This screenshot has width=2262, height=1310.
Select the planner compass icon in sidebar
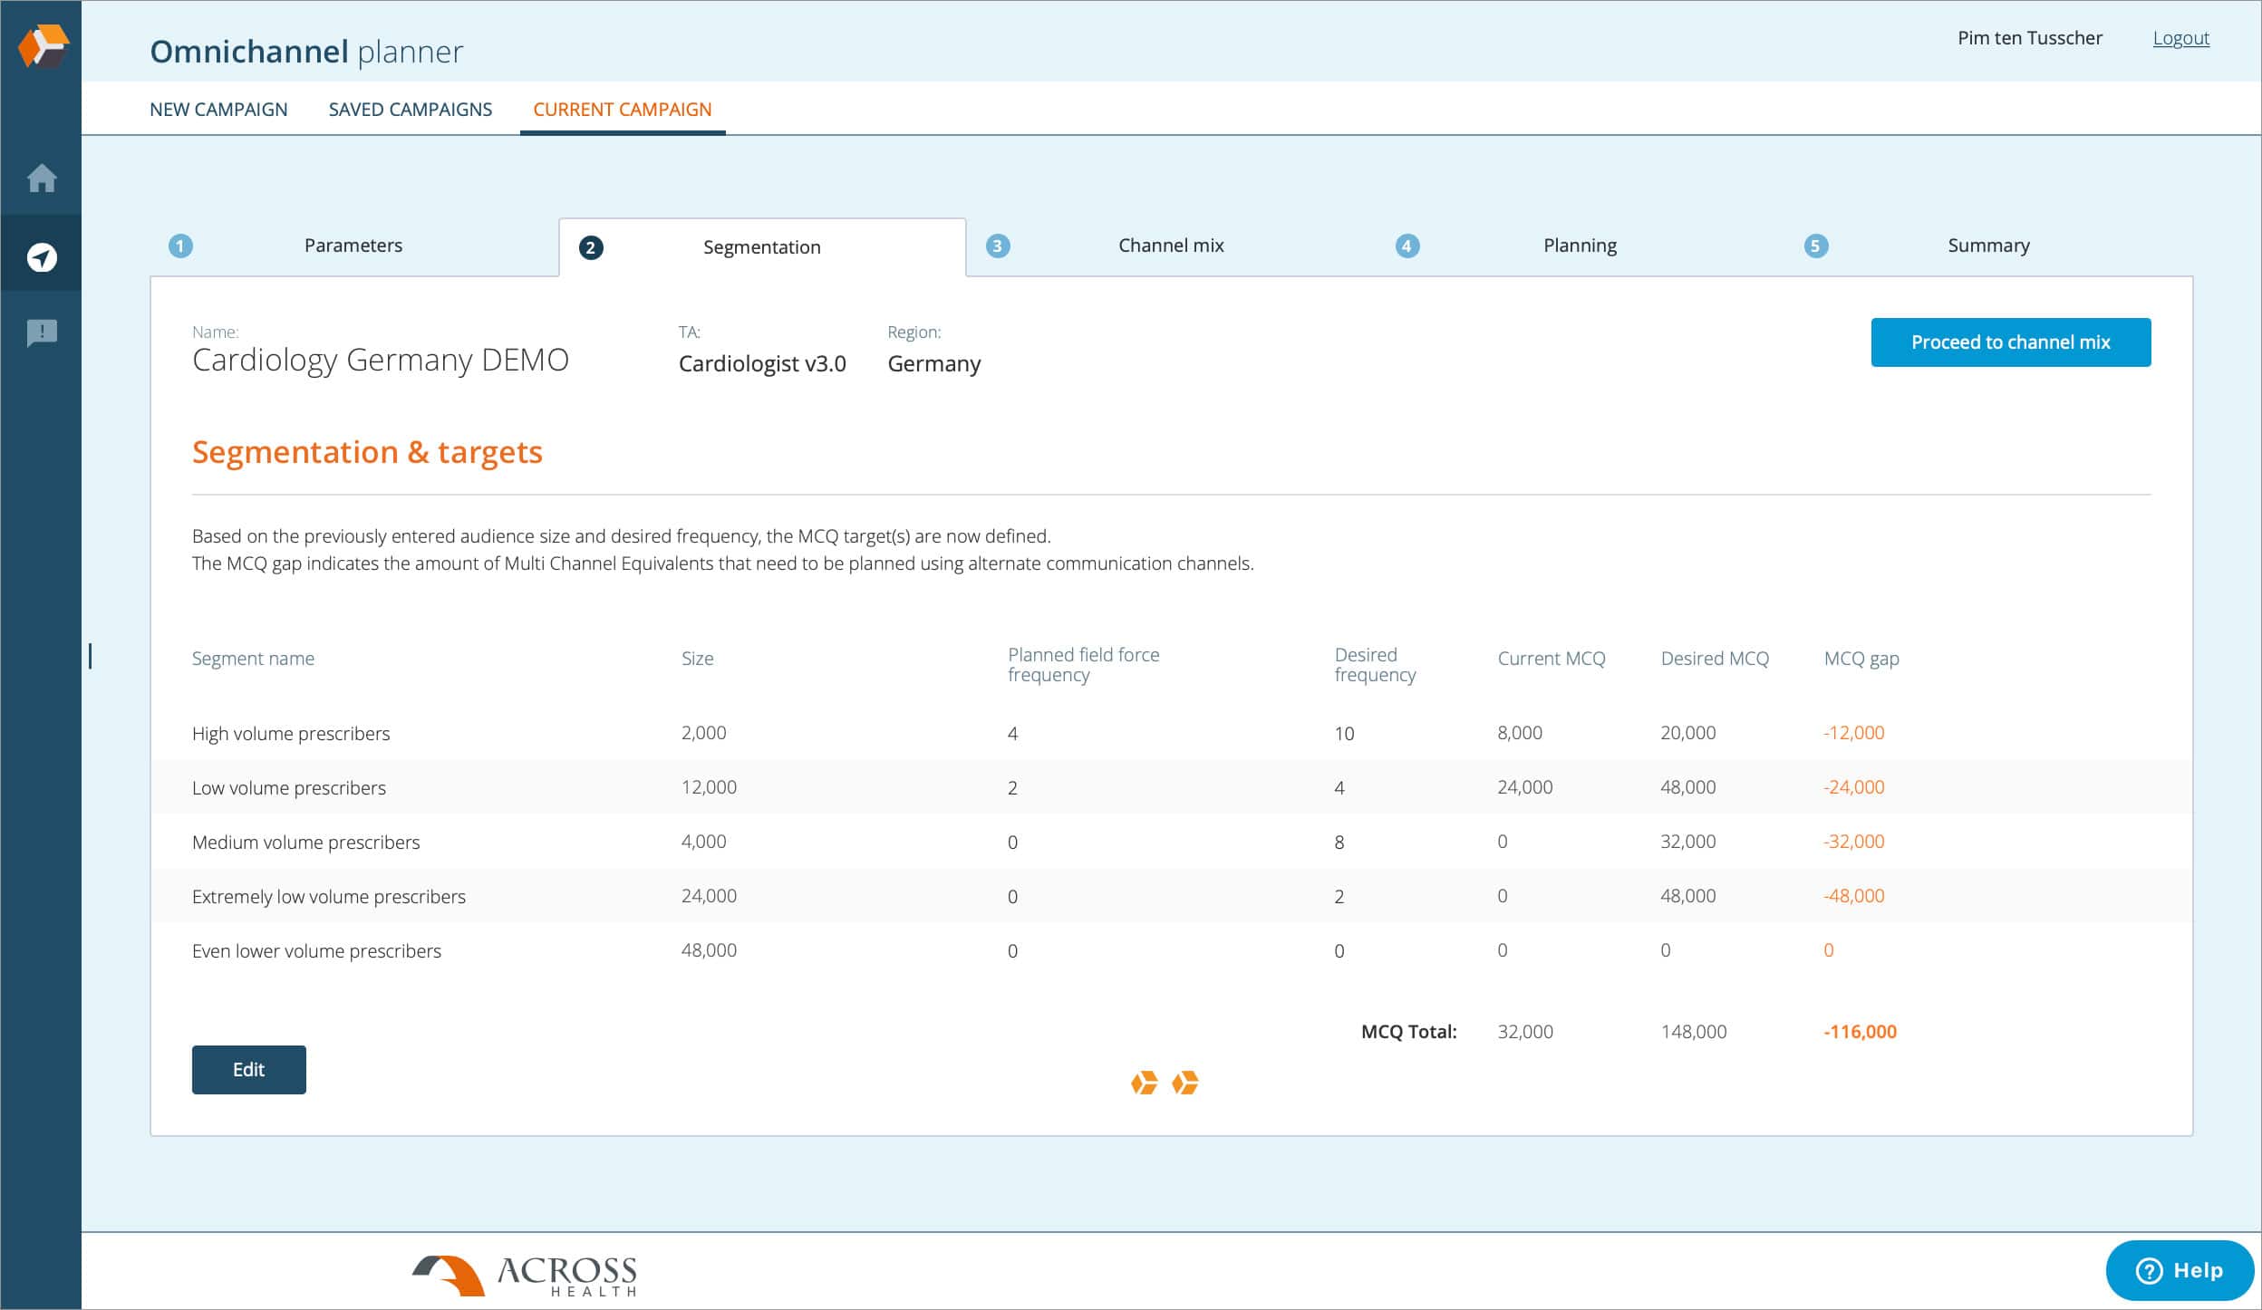point(42,257)
